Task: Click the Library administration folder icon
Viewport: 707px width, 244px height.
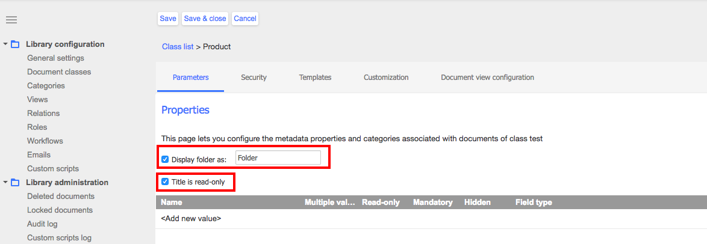Action: point(15,183)
